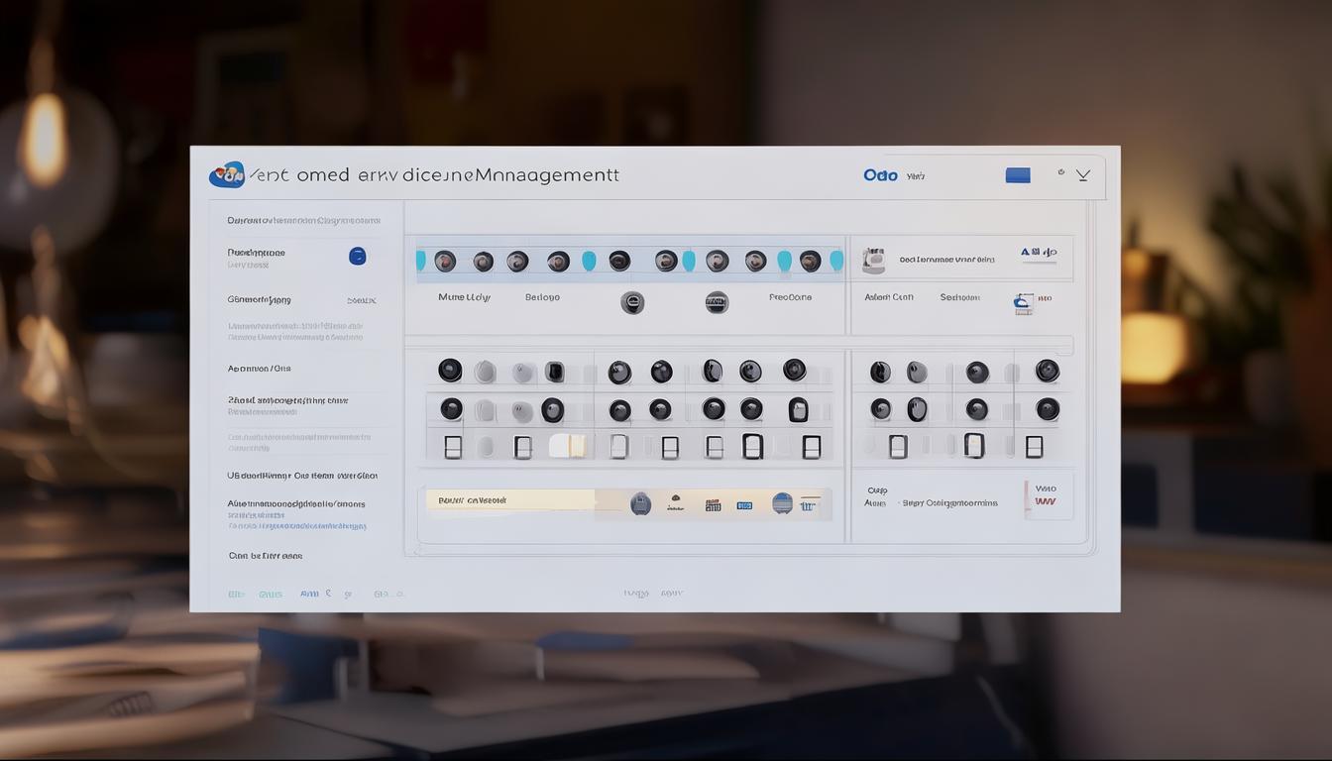This screenshot has width=1332, height=761.
Task: Click the small blue rectangular badge in bottom bar
Action: click(x=744, y=505)
